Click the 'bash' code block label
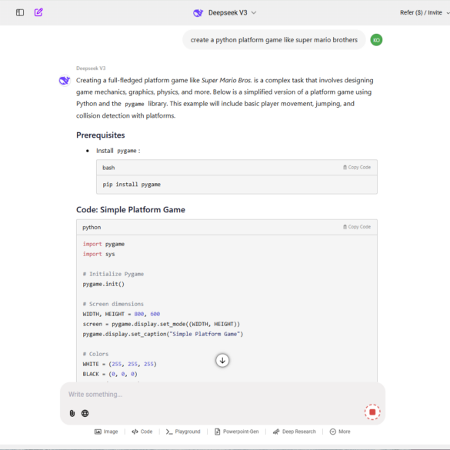 (108, 168)
